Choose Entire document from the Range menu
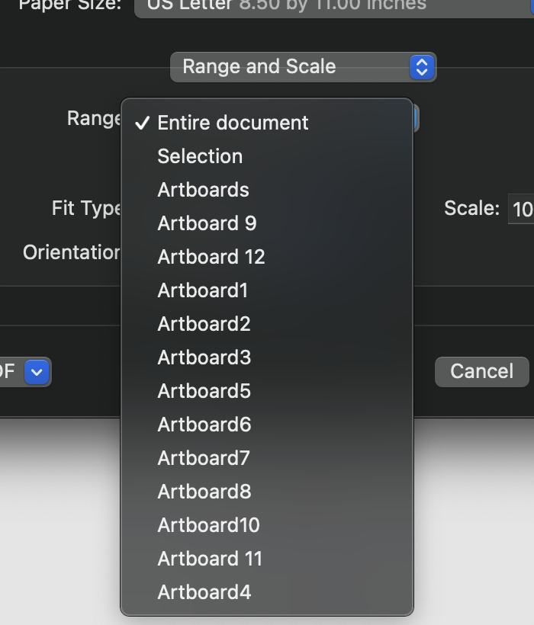This screenshot has height=625, width=534. click(266, 123)
